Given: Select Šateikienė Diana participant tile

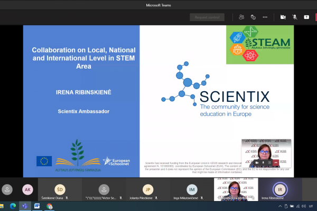Looking at the screenshot, I should pyautogui.click(x=60, y=189).
